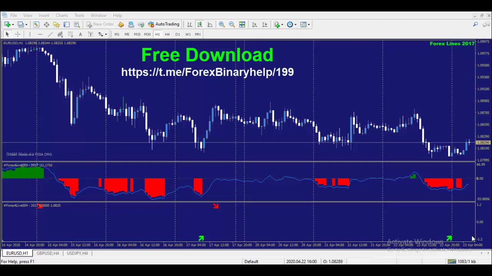Image resolution: width=492 pixels, height=276 pixels.
Task: Switch to the GBPUSD,H4 chart tab
Action: coord(48,253)
